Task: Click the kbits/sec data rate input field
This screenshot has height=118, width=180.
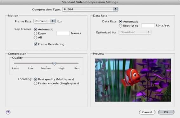Action: [148, 25]
